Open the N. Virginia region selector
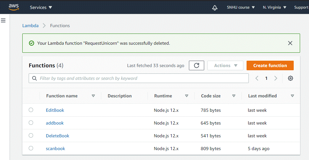Image resolution: width=309 pixels, height=160 pixels. 275,7
